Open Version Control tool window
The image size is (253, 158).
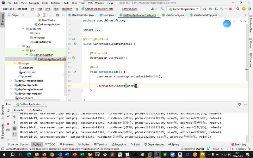[x=18, y=144]
